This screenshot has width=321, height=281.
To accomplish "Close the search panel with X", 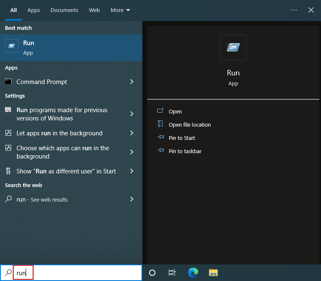I will (311, 10).
